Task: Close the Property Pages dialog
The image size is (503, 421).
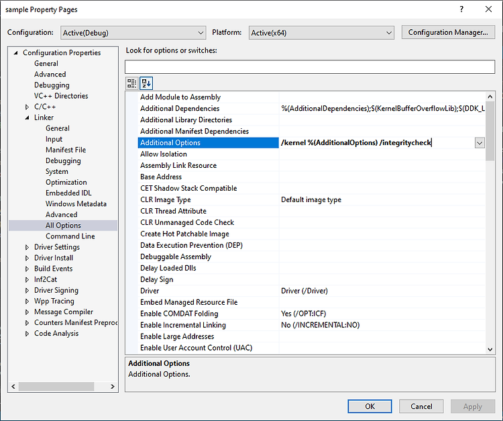Action: click(488, 9)
